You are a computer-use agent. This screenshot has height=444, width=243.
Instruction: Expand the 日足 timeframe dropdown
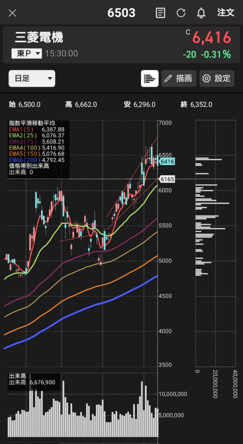pos(32,78)
